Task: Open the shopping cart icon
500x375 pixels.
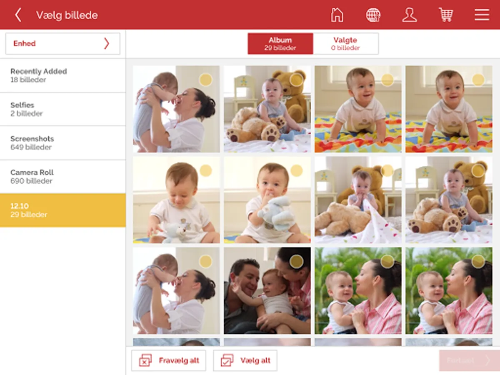Action: (446, 15)
